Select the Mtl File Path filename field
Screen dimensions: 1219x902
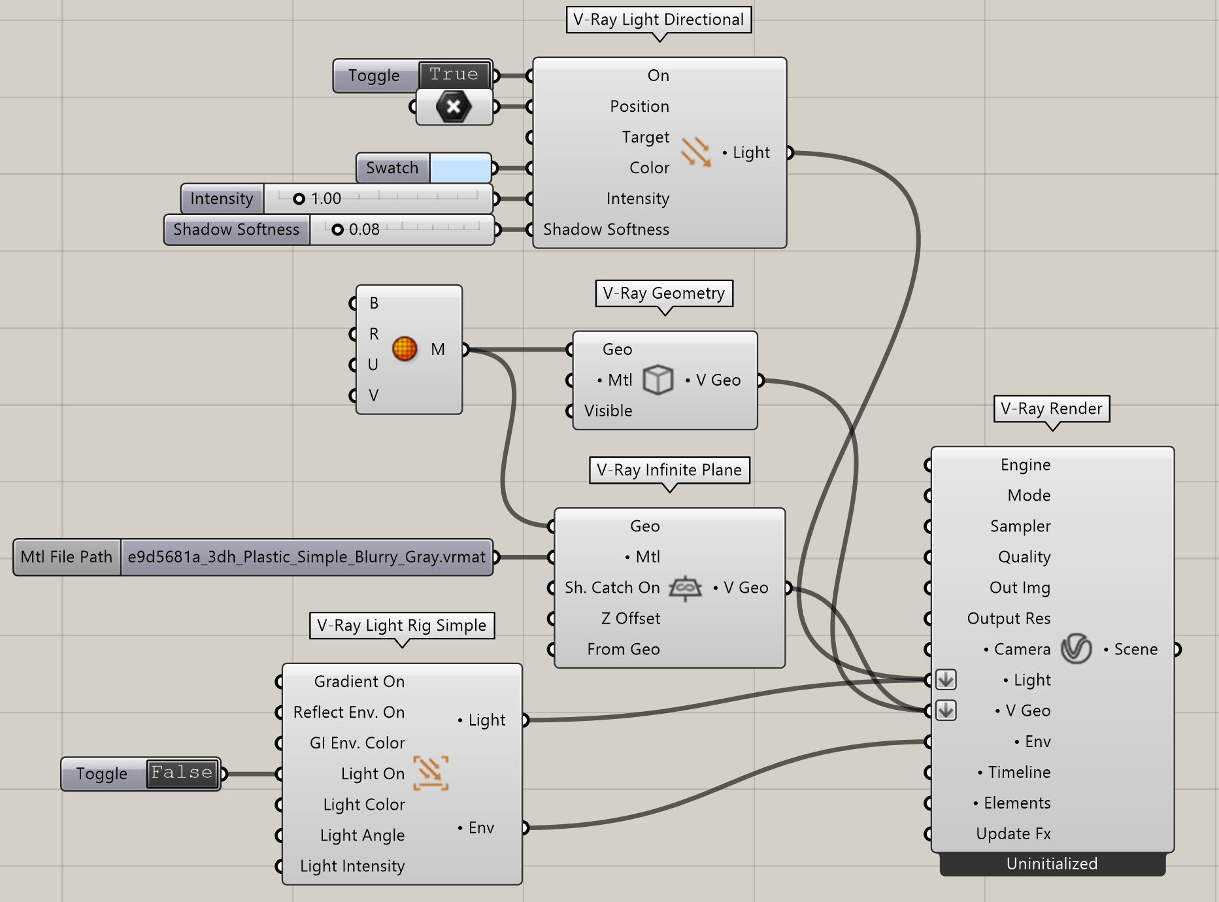[x=307, y=557]
